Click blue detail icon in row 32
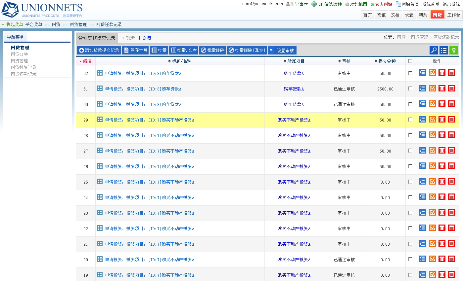 [423, 73]
